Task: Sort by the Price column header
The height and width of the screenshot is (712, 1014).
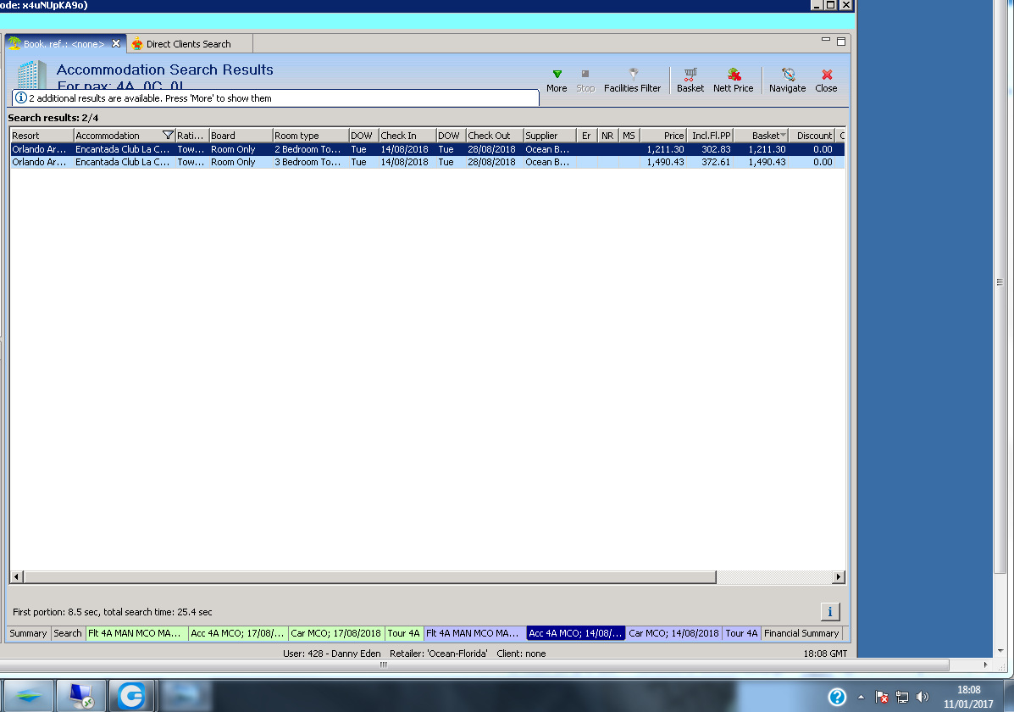Action: pyautogui.click(x=662, y=136)
